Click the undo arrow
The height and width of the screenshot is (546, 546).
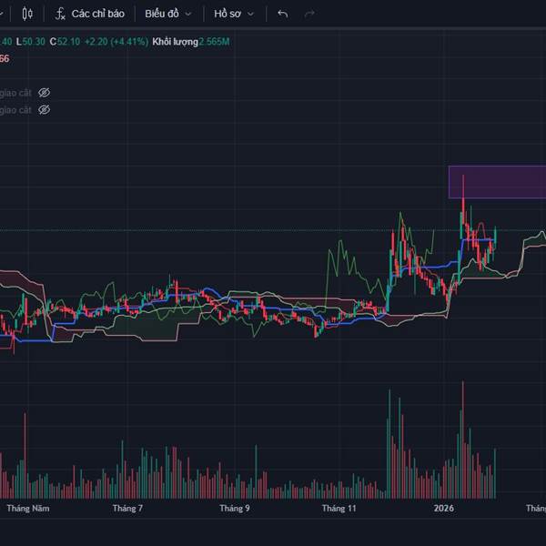(283, 14)
